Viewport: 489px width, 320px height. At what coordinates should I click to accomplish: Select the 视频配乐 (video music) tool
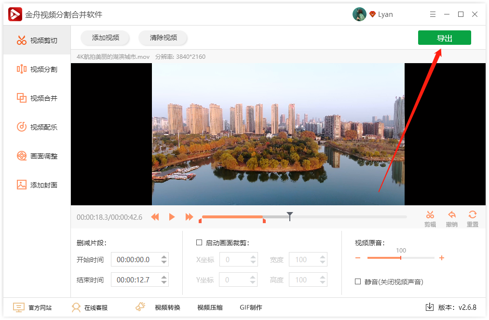tap(36, 127)
